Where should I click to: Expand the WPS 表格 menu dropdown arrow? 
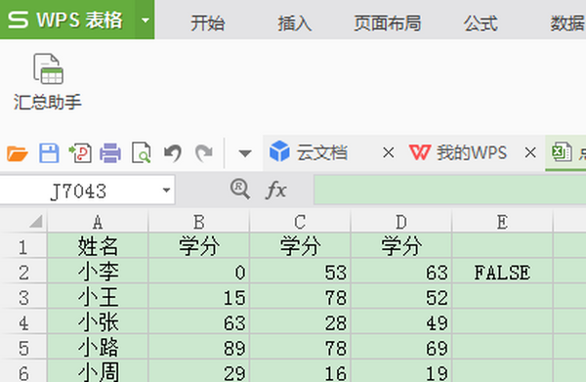pyautogui.click(x=145, y=20)
